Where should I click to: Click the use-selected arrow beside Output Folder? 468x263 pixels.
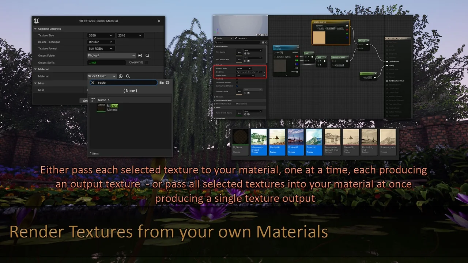pos(140,56)
